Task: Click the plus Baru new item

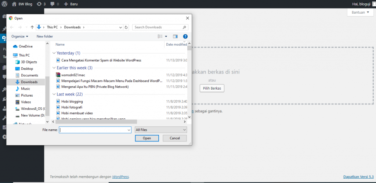Action: 71,4
